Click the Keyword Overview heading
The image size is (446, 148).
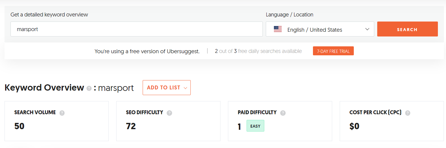pos(44,88)
